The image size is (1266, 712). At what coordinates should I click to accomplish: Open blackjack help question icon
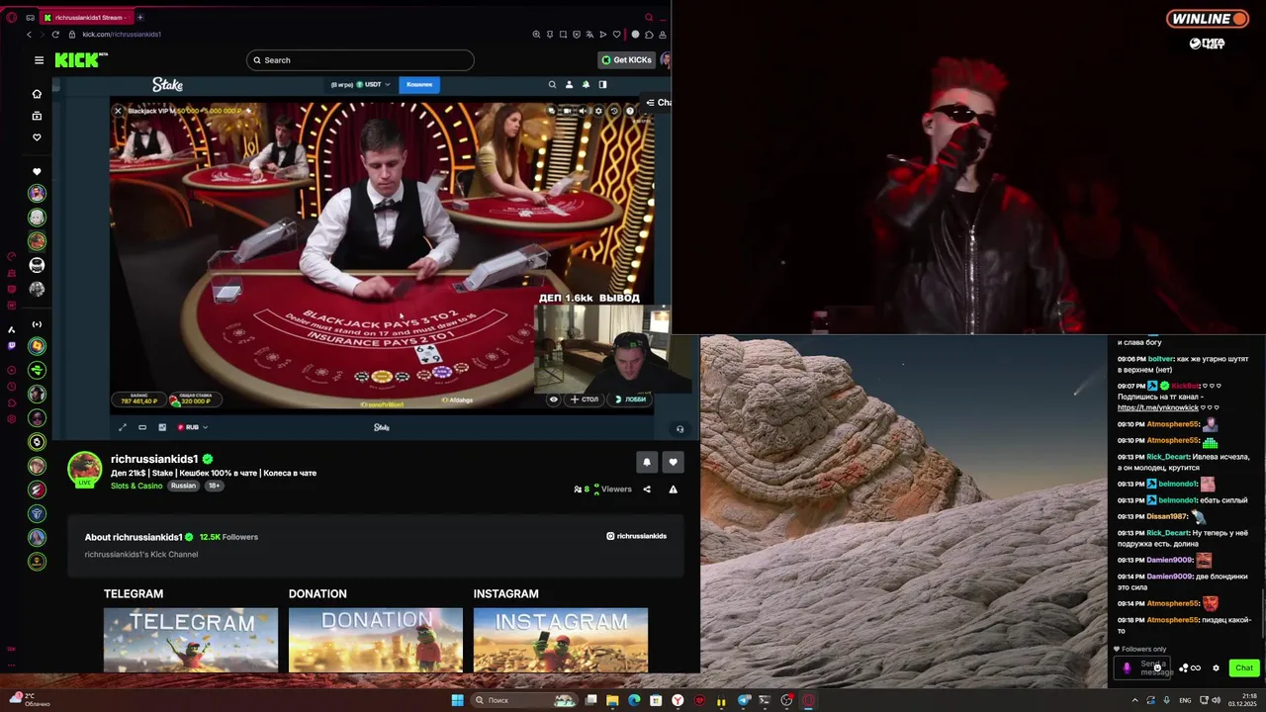coord(630,111)
